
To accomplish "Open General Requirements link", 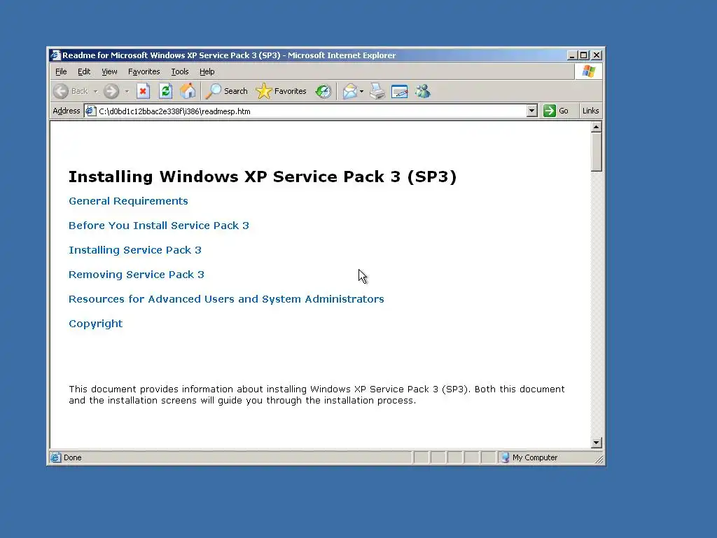I will [x=129, y=201].
